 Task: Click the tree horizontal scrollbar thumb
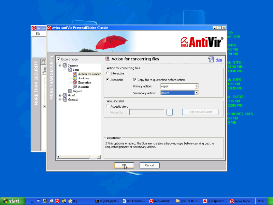75,157
